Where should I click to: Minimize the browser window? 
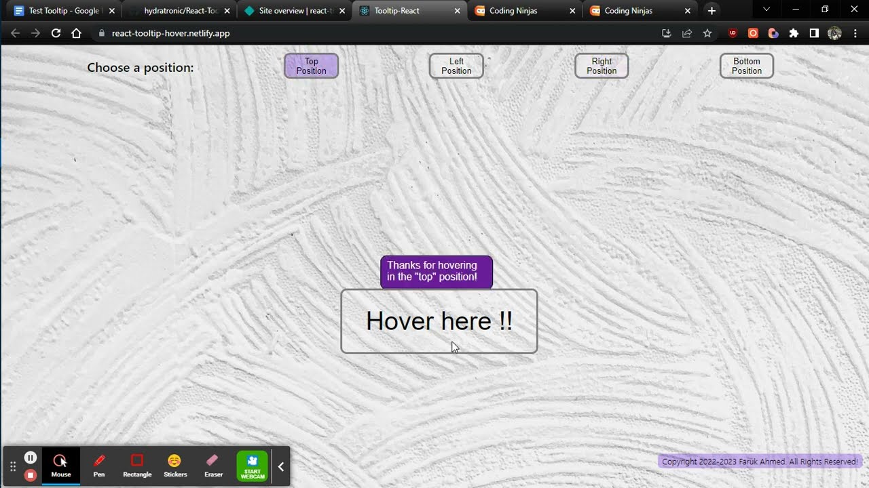796,9
